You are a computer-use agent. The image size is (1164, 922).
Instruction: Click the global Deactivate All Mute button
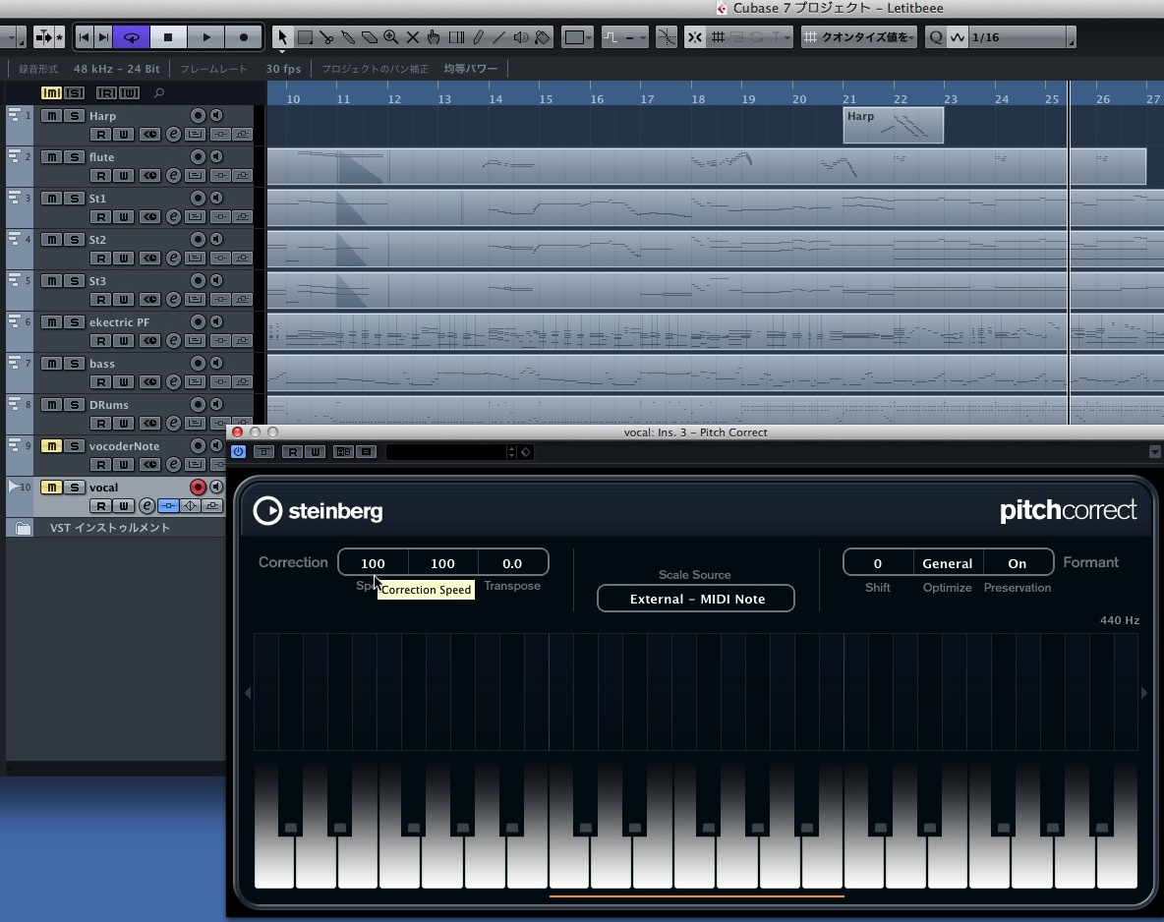51,92
